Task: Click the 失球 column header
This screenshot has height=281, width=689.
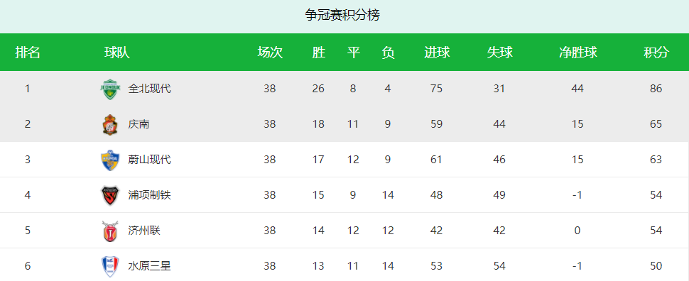Action: click(499, 53)
